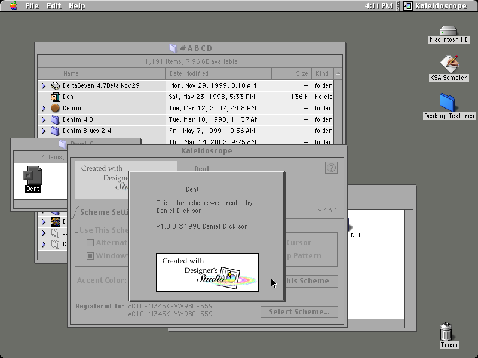
Task: Click the date 'Tue, Mar 12, 2002, 4:08 PM'
Action: click(x=213, y=108)
